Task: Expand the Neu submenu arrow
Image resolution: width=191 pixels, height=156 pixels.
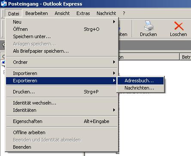Action: pyautogui.click(x=114, y=22)
